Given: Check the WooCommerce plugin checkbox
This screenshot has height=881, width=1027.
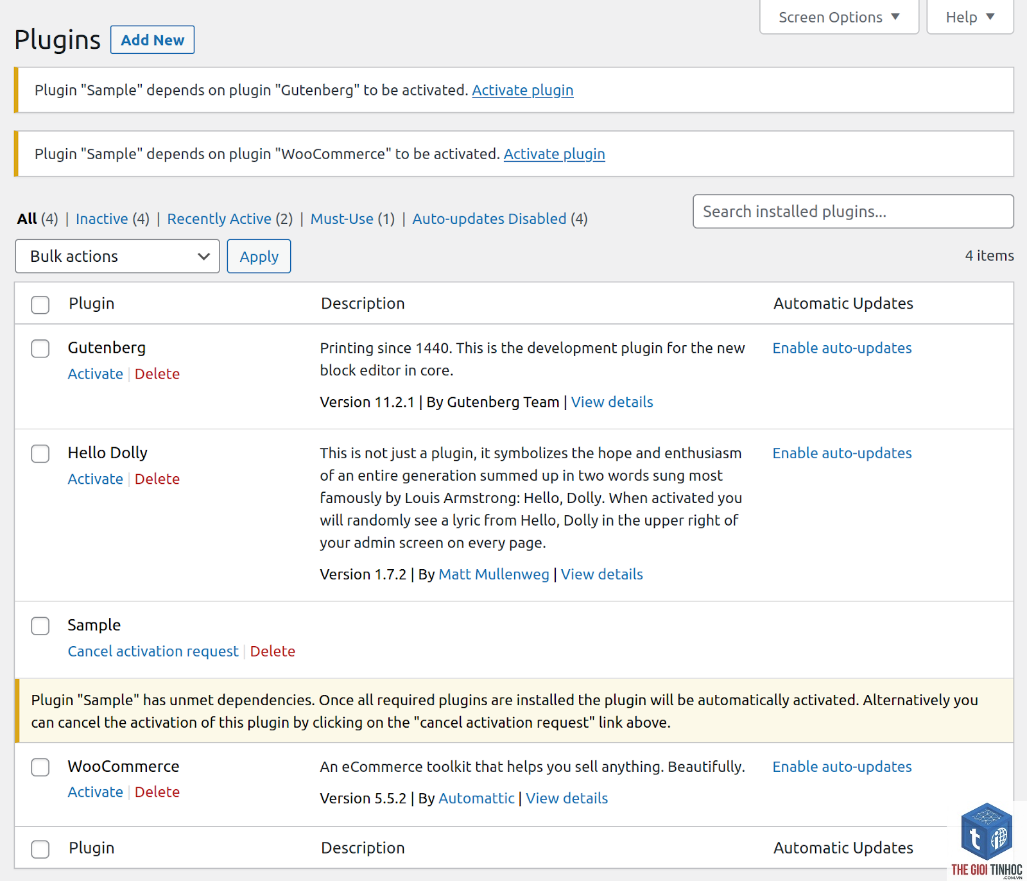Looking at the screenshot, I should click(40, 767).
